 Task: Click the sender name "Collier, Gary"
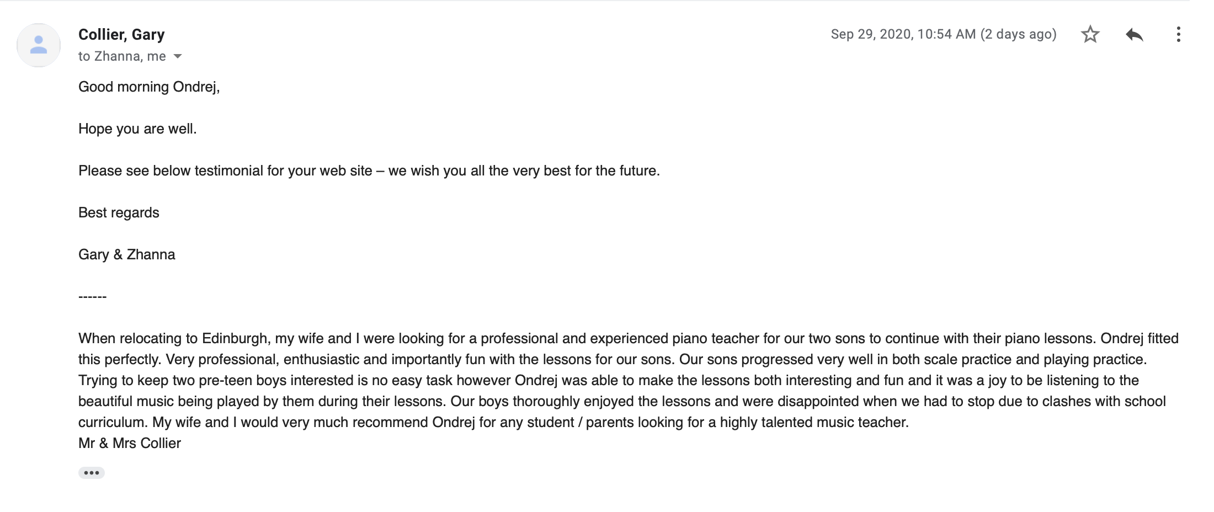(121, 34)
